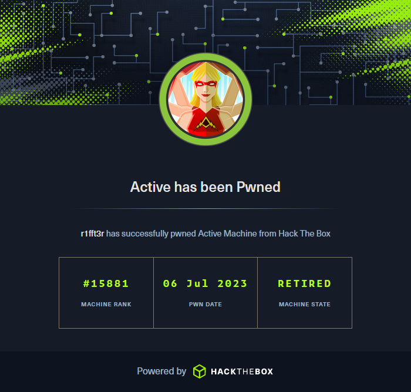The image size is (411, 392).
Task: Click the MACHINE STATE label
Action: tap(305, 304)
